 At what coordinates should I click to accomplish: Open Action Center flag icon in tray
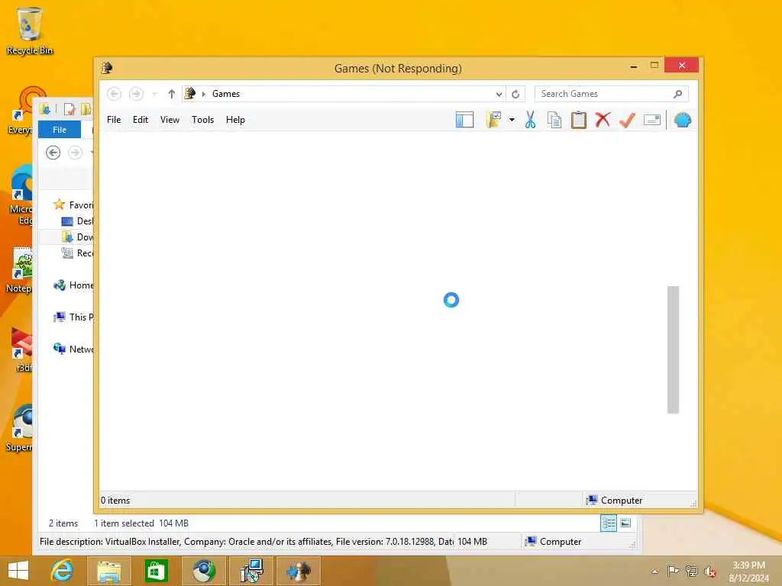[x=673, y=571]
